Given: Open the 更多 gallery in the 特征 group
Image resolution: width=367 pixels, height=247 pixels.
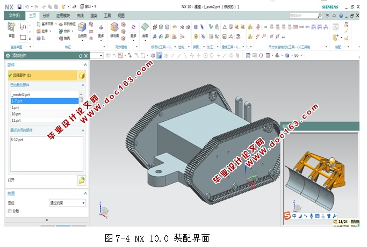Looking at the screenshot, I should [x=101, y=31].
